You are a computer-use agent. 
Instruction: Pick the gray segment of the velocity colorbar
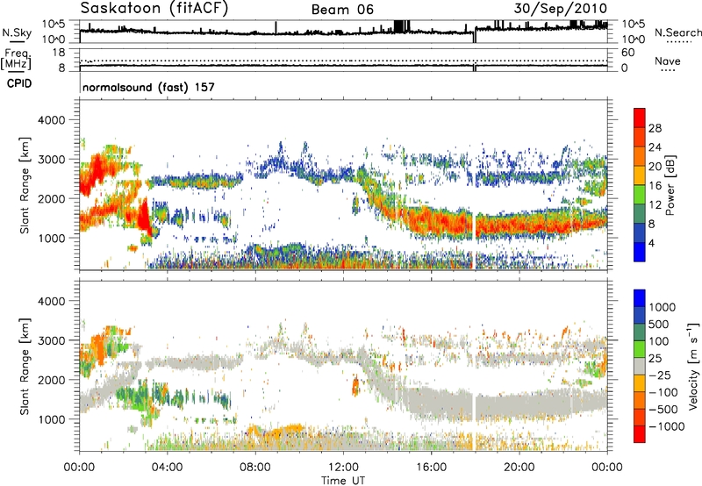click(640, 367)
